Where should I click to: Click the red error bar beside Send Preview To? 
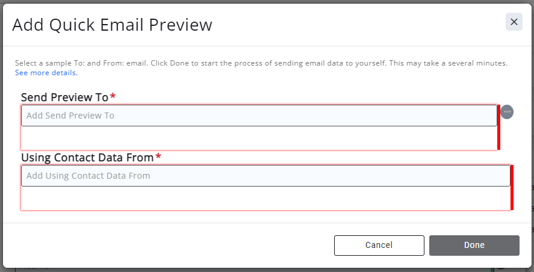[499, 127]
